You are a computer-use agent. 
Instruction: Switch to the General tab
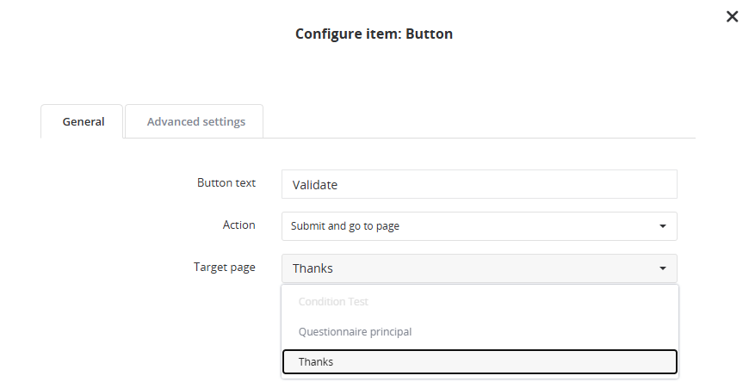point(84,121)
